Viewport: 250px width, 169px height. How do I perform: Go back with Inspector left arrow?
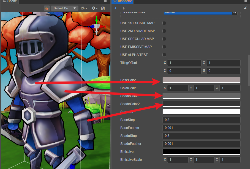[116, 8]
